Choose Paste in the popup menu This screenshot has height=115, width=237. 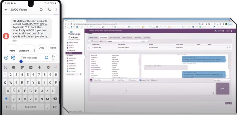click(x=12, y=51)
